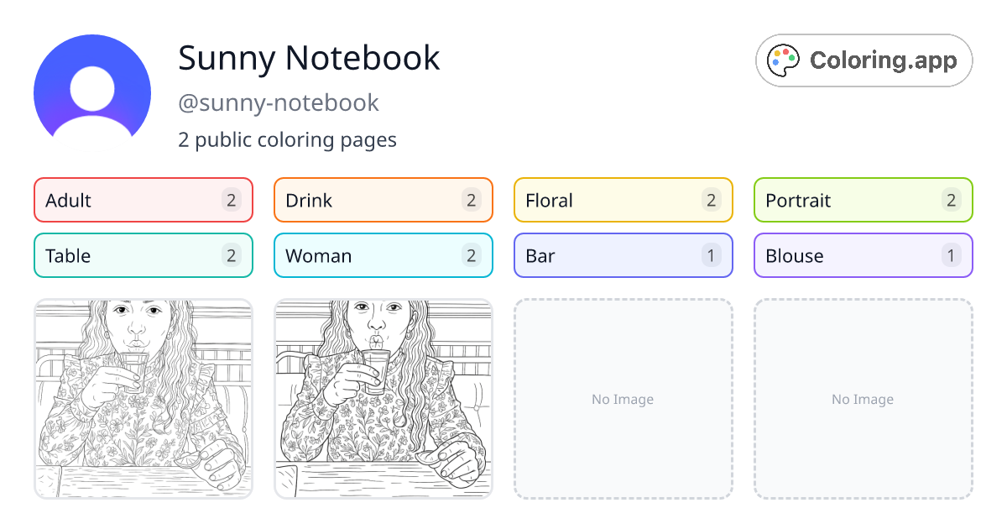Open the second woman drinking coloring page
The image size is (1007, 529).
pyautogui.click(x=383, y=399)
